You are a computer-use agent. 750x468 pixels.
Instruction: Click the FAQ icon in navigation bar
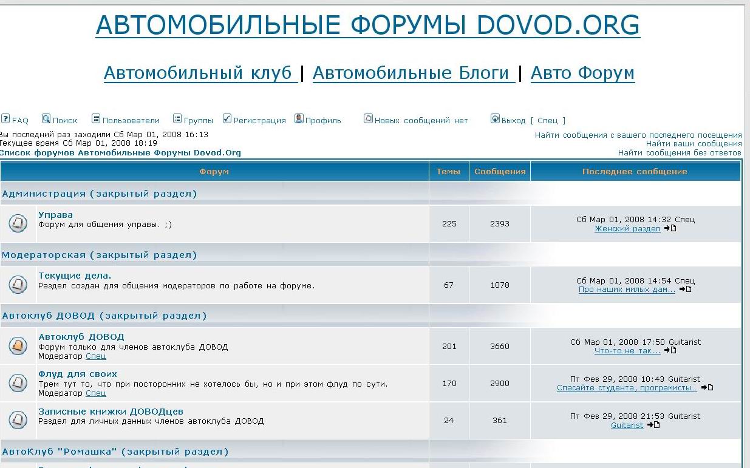click(x=5, y=119)
